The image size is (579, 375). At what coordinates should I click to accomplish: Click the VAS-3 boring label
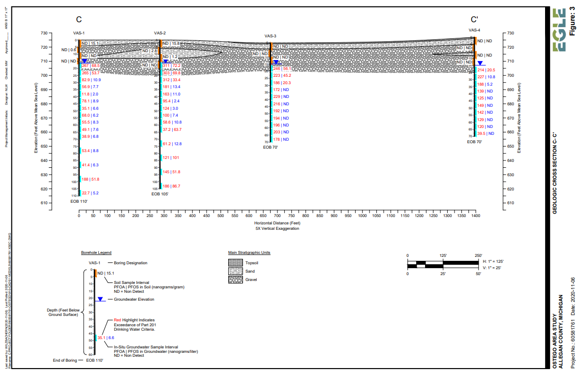click(x=270, y=36)
